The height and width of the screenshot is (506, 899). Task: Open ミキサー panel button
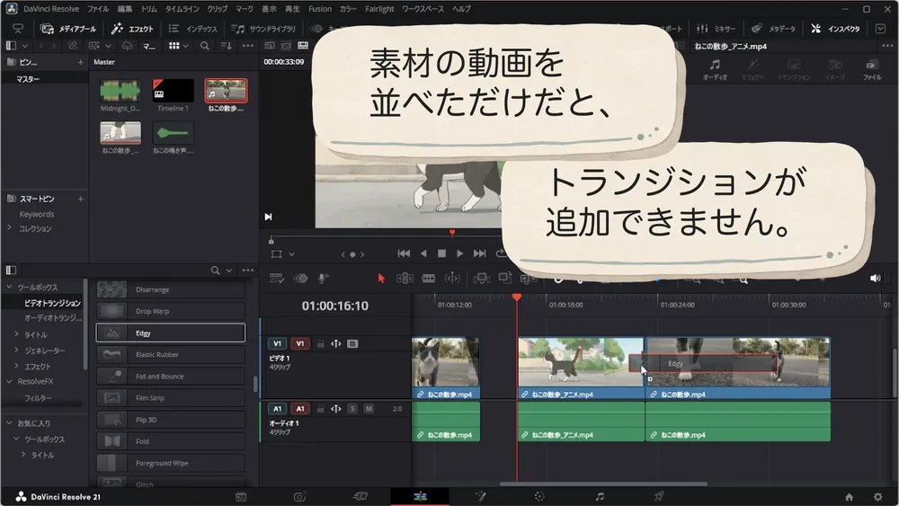717,29
